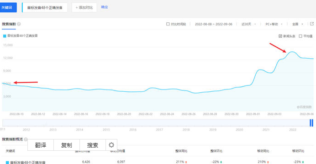Viewport: 316px width, 164px height.
Task: Click the export icon at the top right
Action: pyautogui.click(x=312, y=24)
